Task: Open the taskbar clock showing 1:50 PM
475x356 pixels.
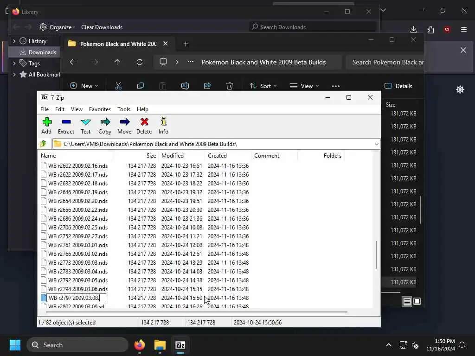Action: point(441,345)
